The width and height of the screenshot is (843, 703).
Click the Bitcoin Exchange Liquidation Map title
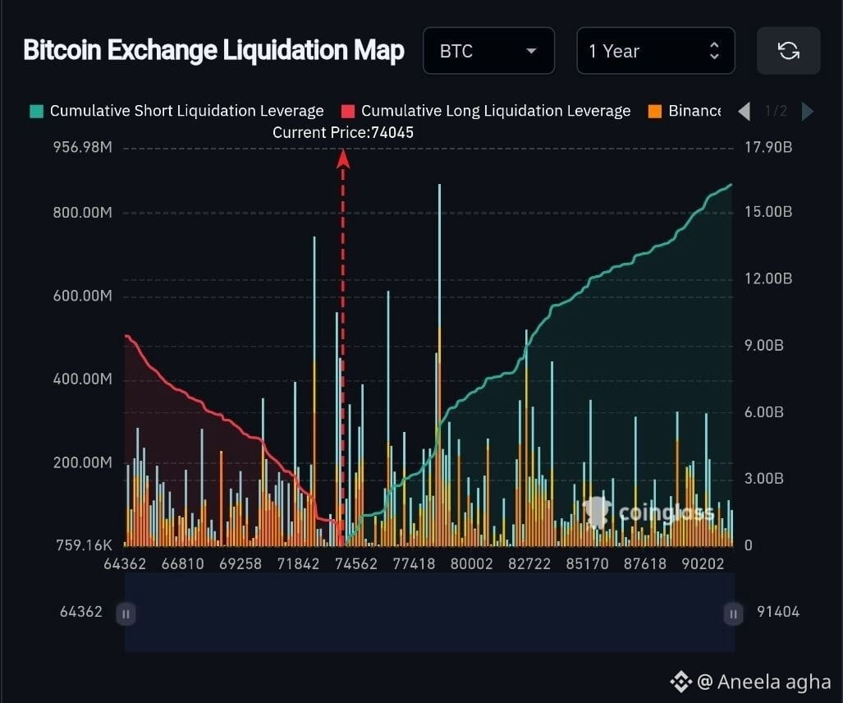pos(214,51)
